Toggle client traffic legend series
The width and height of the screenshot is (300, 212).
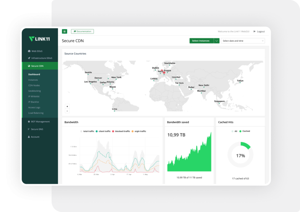(103, 131)
